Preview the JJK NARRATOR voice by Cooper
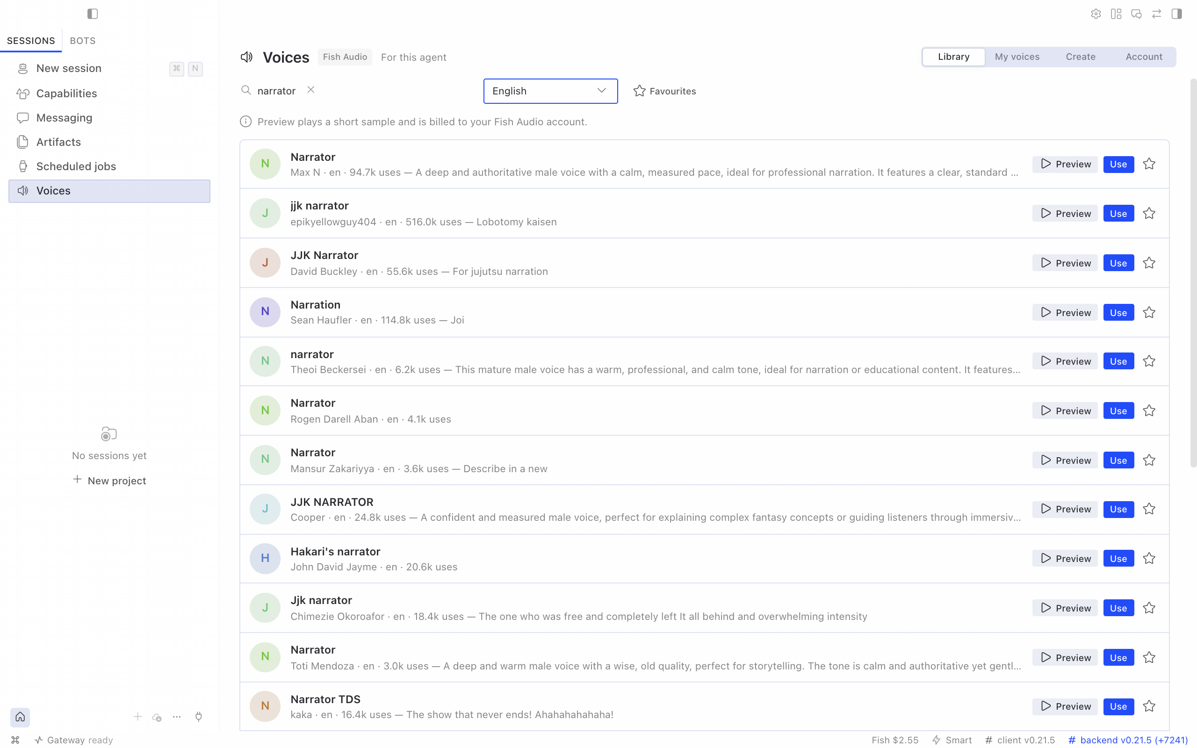 pos(1065,509)
